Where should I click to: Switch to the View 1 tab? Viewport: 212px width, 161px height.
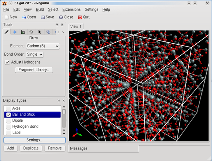pos(75,26)
